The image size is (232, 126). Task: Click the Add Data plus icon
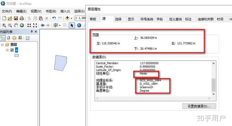coord(67,18)
